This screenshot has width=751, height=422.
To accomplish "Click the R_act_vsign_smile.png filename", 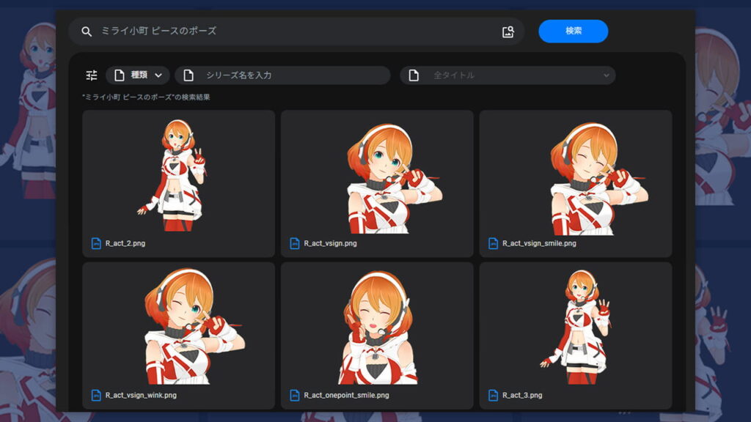I will (x=539, y=243).
